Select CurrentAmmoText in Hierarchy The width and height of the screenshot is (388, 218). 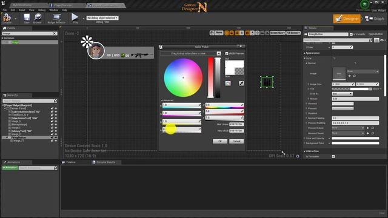coord(25,111)
